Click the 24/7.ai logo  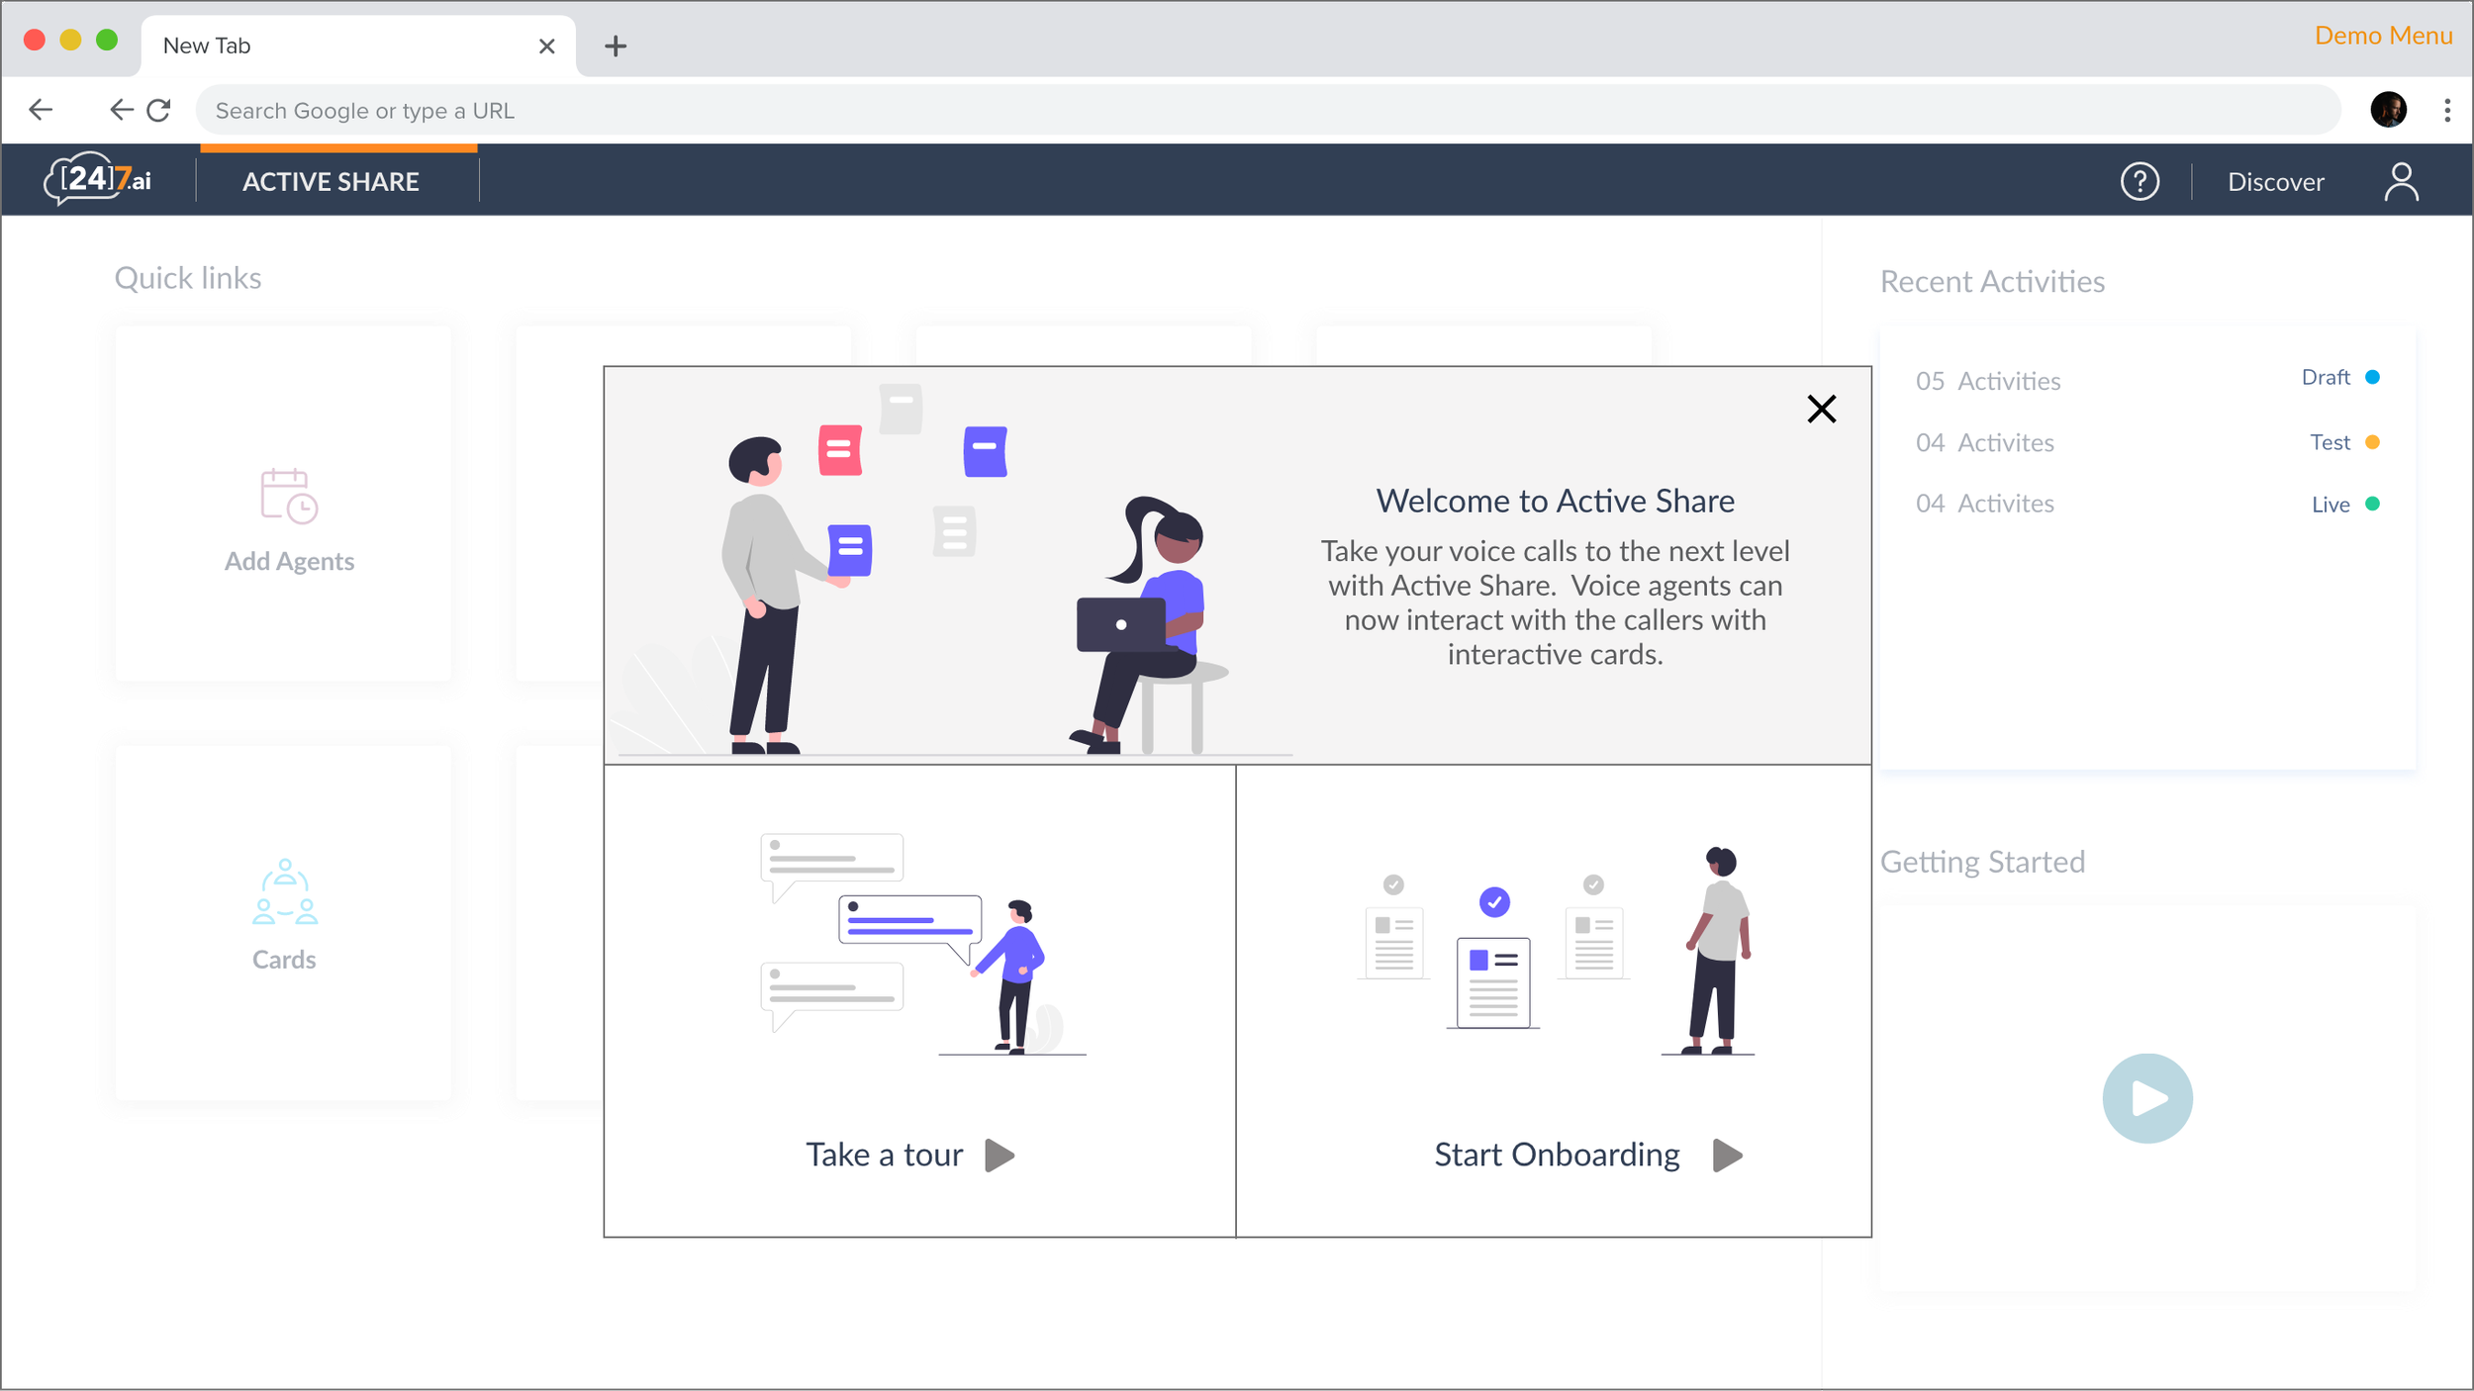click(98, 179)
